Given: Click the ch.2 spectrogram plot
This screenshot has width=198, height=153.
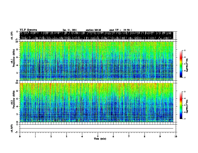Looking at the screenshot, I should coord(96,102).
